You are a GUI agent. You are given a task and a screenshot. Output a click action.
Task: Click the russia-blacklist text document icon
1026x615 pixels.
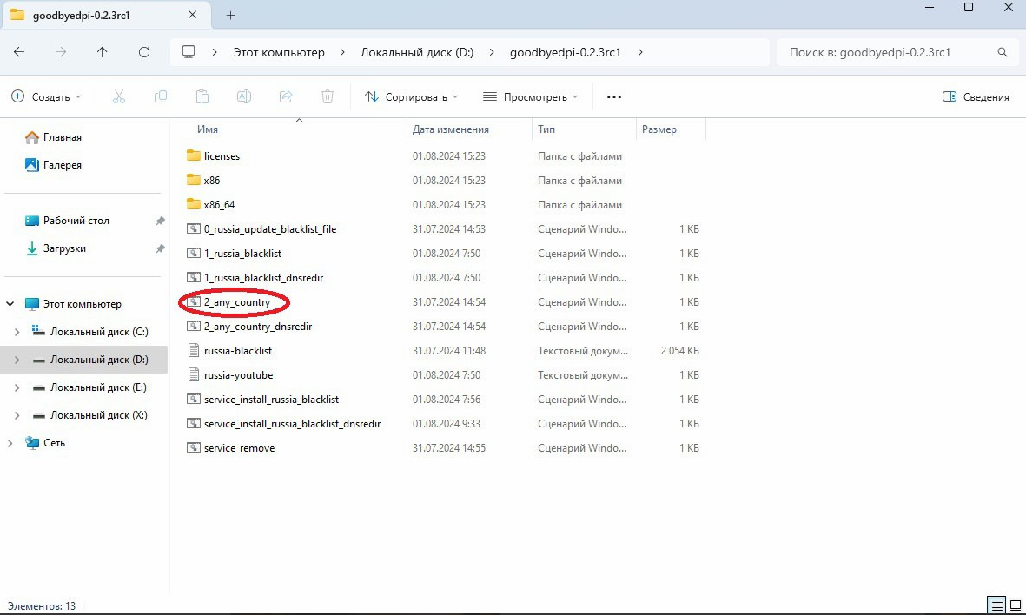point(193,351)
